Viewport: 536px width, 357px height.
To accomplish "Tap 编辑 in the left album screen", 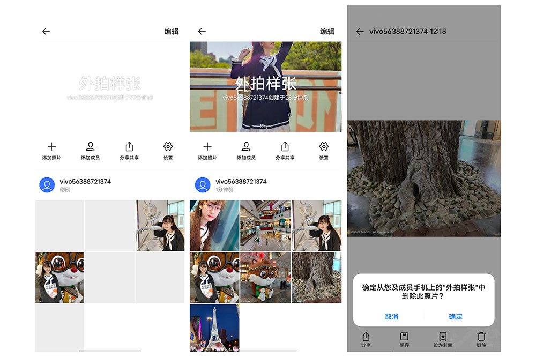I will (172, 32).
